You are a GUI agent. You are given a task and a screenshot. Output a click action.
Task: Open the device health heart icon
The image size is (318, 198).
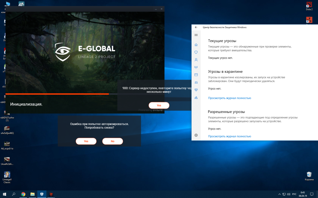(196, 90)
